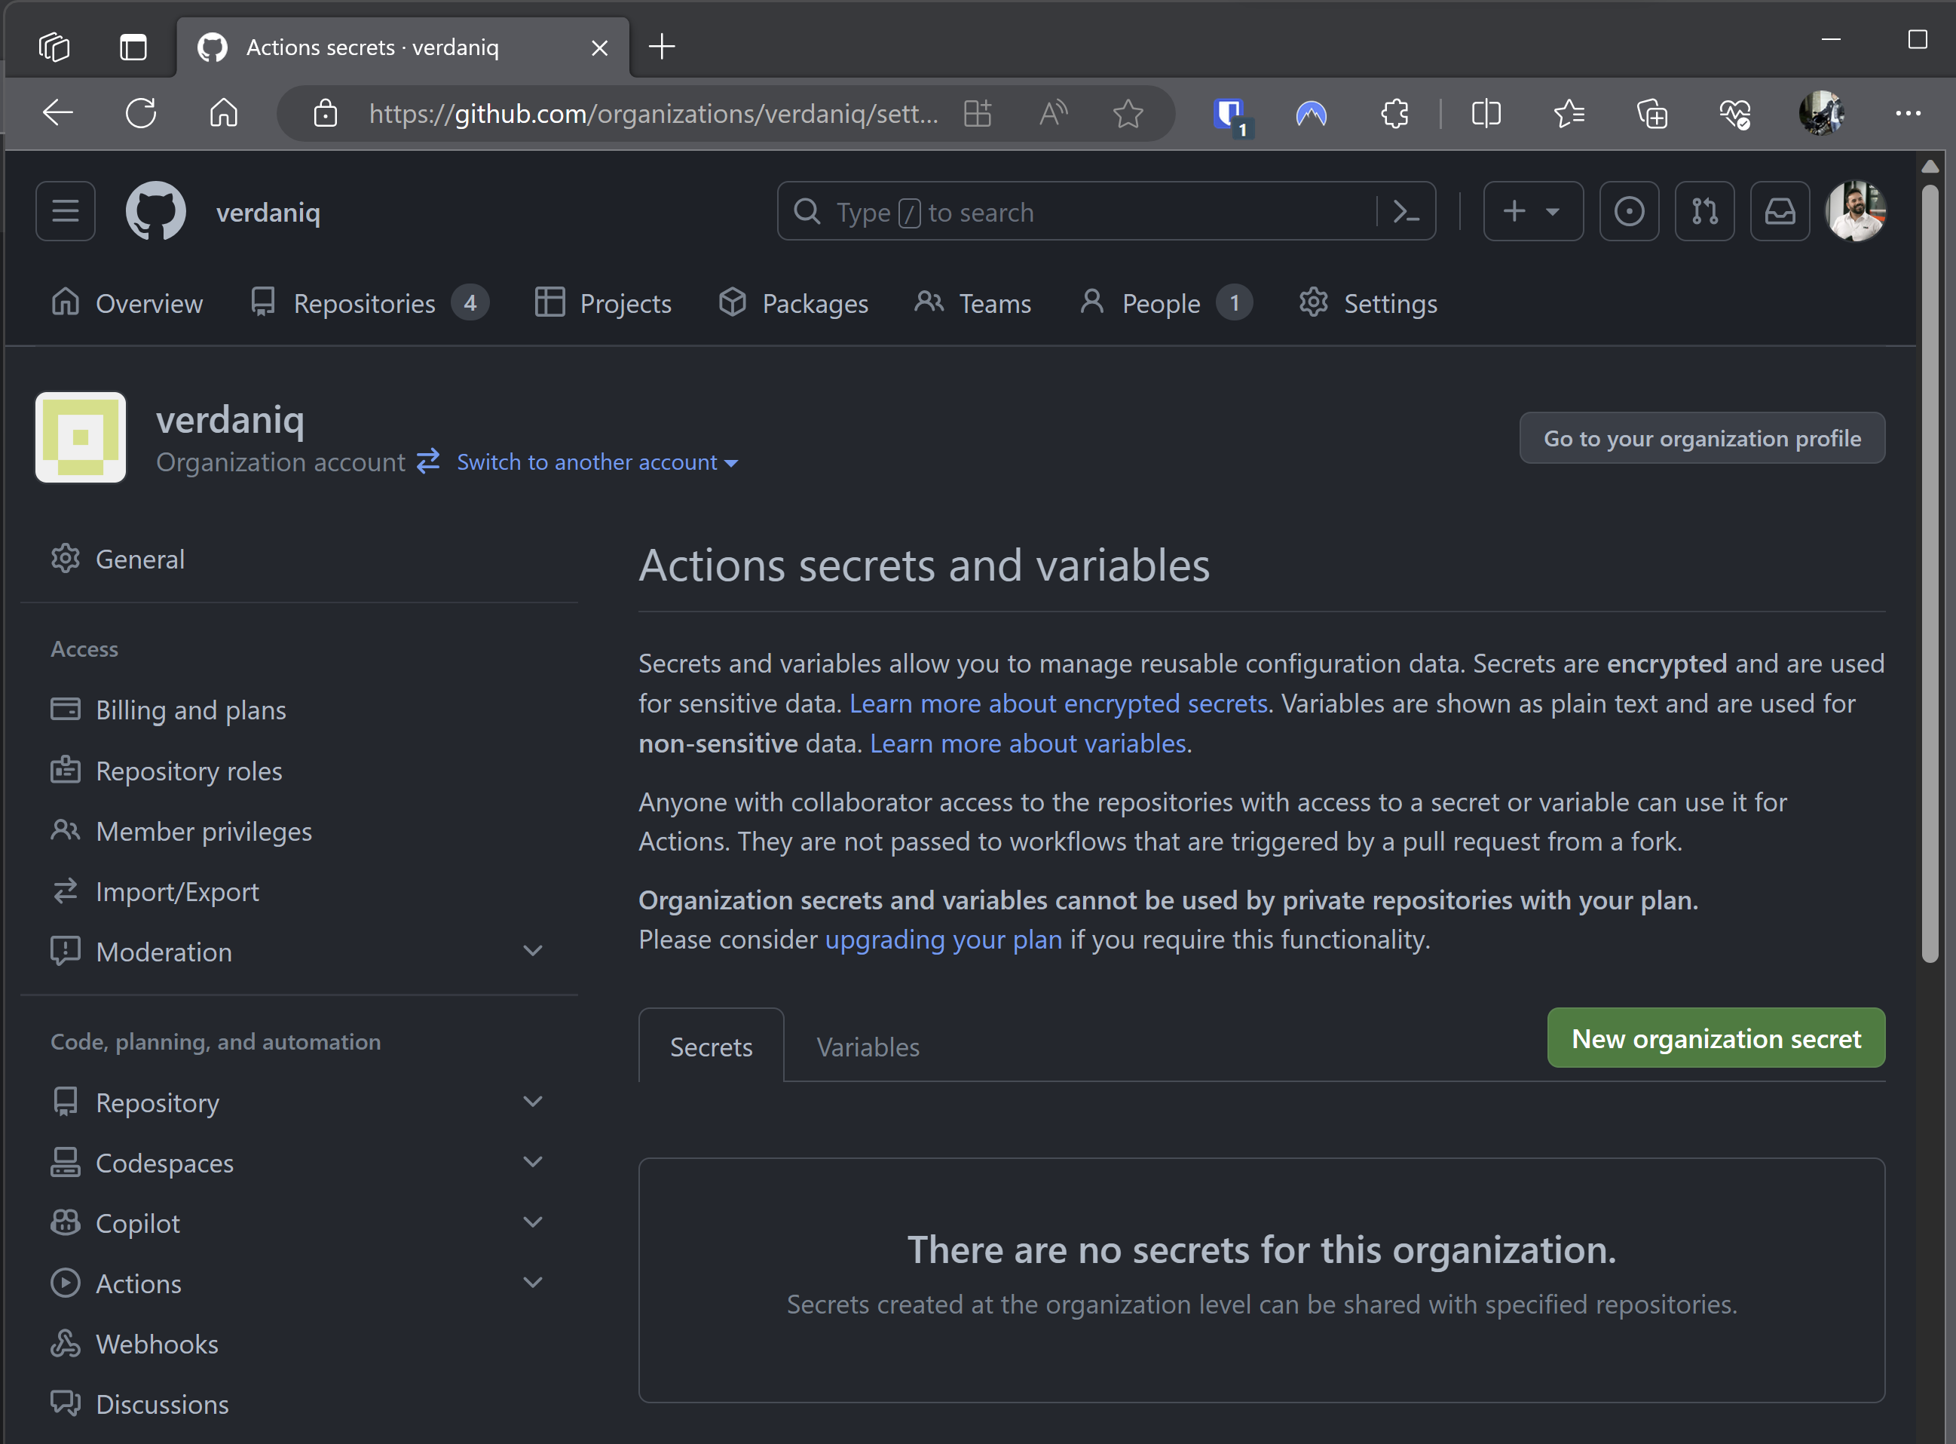Expand the Moderation sidebar section

[x=532, y=951]
